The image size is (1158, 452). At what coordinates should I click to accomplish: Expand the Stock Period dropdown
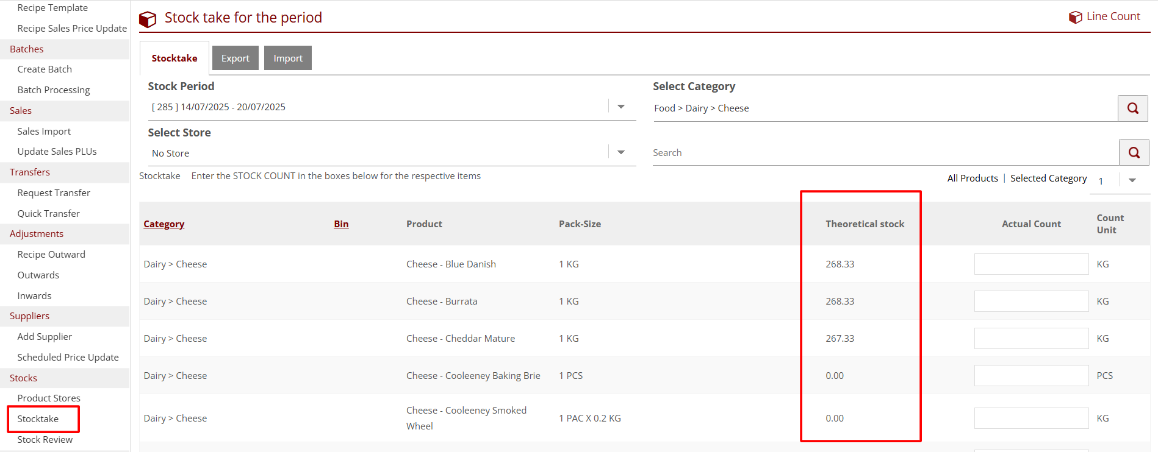pos(620,107)
